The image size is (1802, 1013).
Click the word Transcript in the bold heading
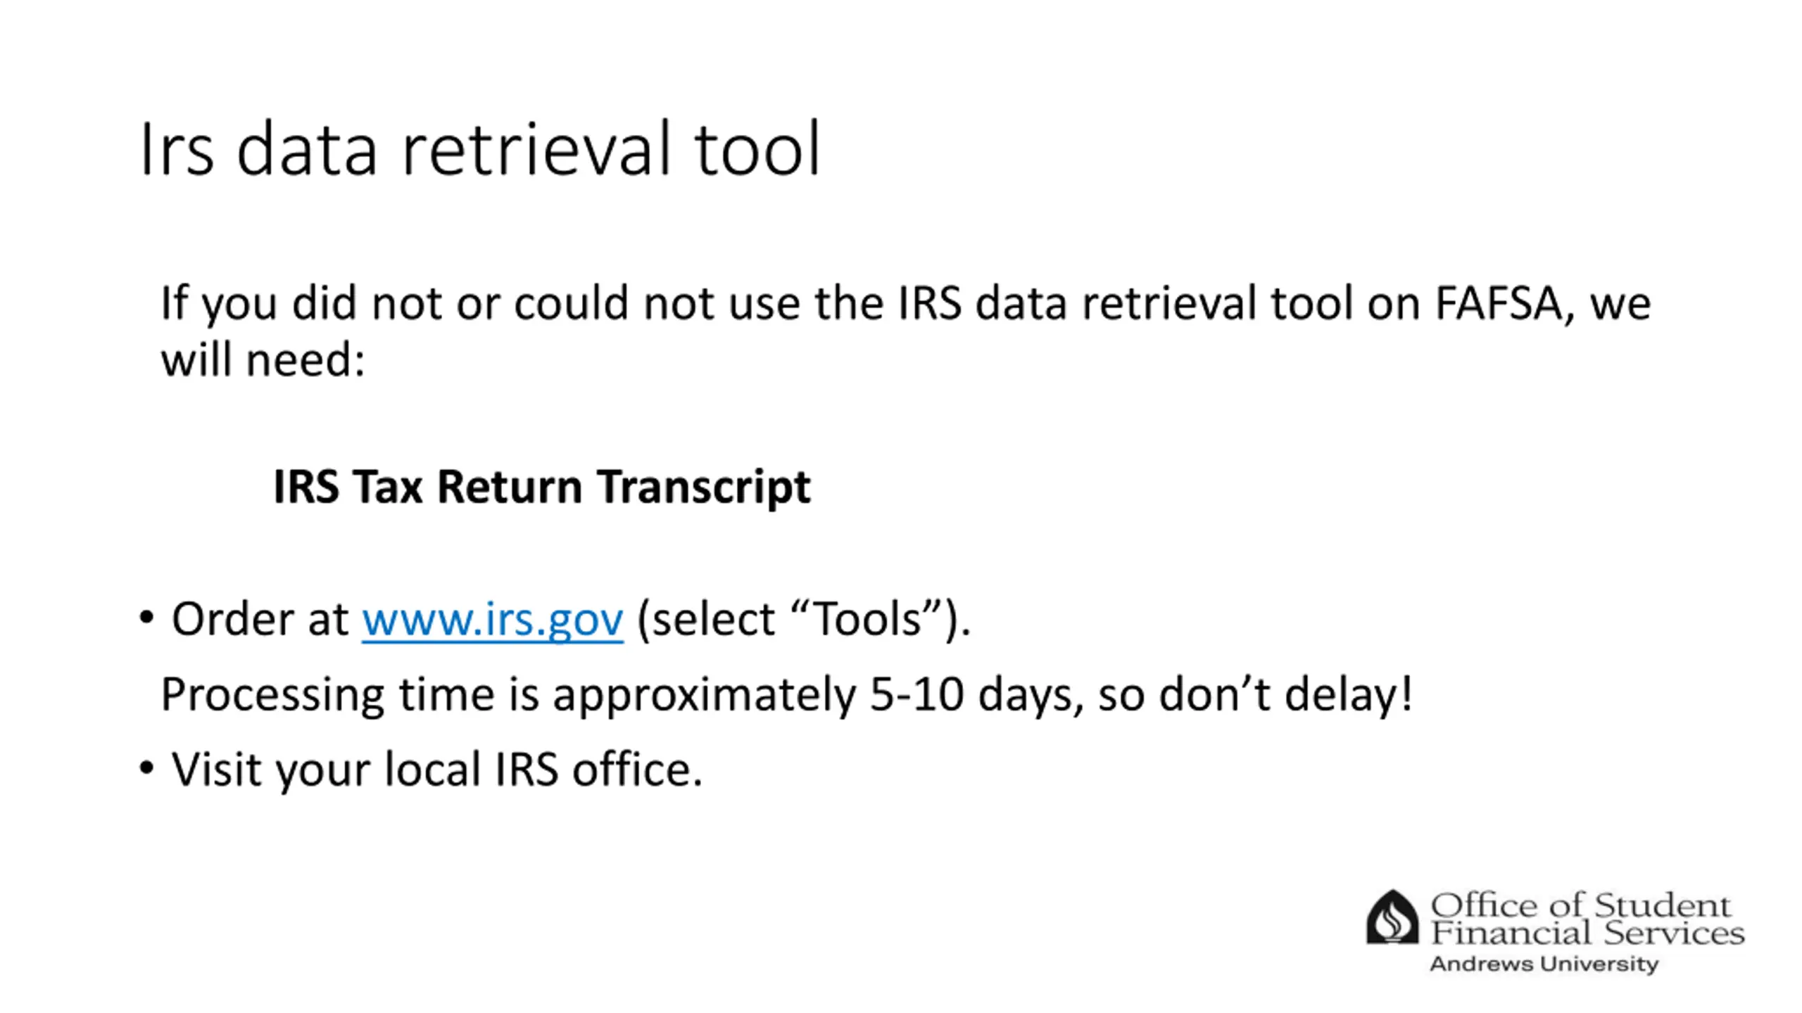coord(704,487)
